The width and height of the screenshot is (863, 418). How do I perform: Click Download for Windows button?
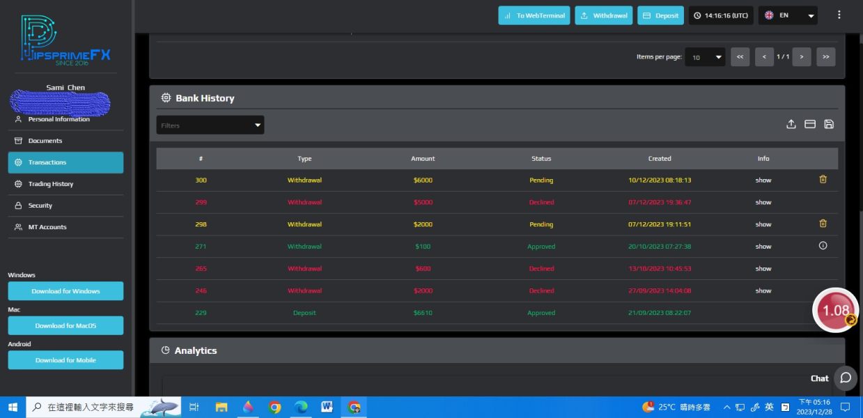(65, 291)
